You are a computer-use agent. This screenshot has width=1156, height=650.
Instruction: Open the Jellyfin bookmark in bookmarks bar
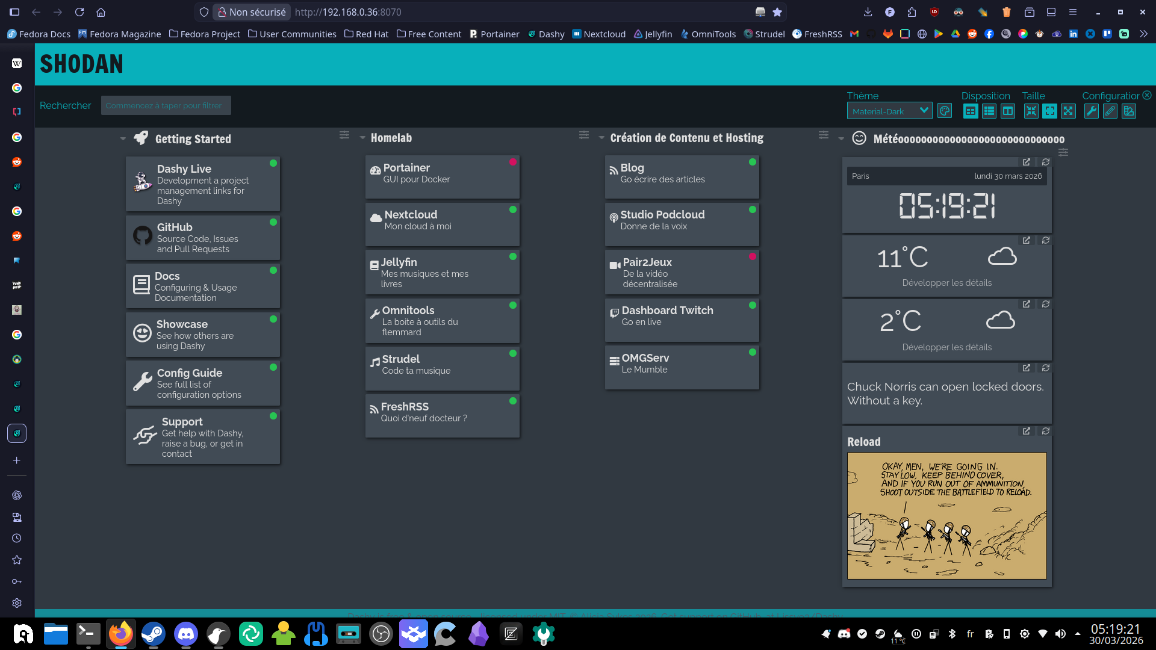pos(653,34)
